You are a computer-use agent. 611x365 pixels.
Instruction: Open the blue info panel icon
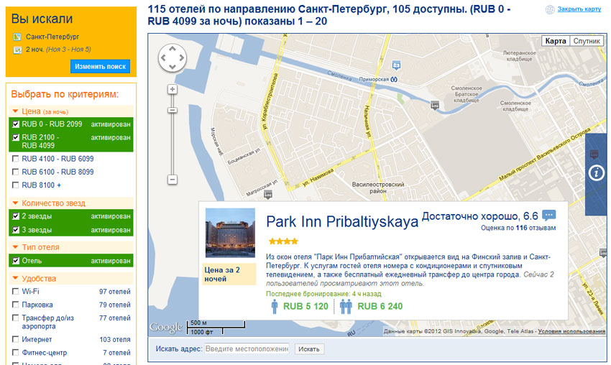tap(597, 173)
